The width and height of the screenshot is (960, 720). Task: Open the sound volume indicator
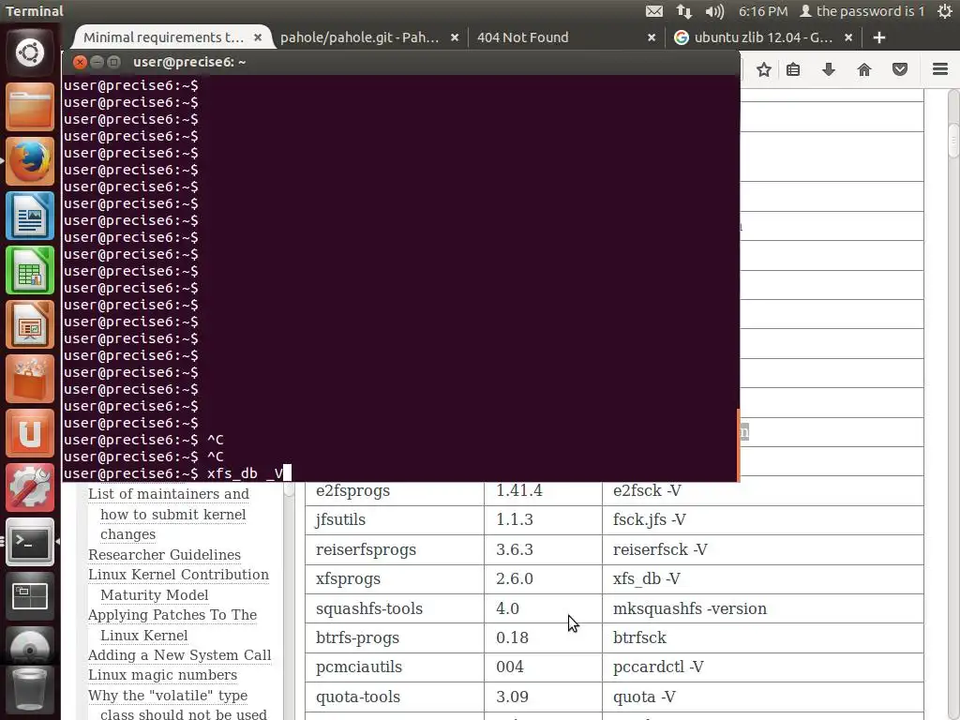(714, 11)
